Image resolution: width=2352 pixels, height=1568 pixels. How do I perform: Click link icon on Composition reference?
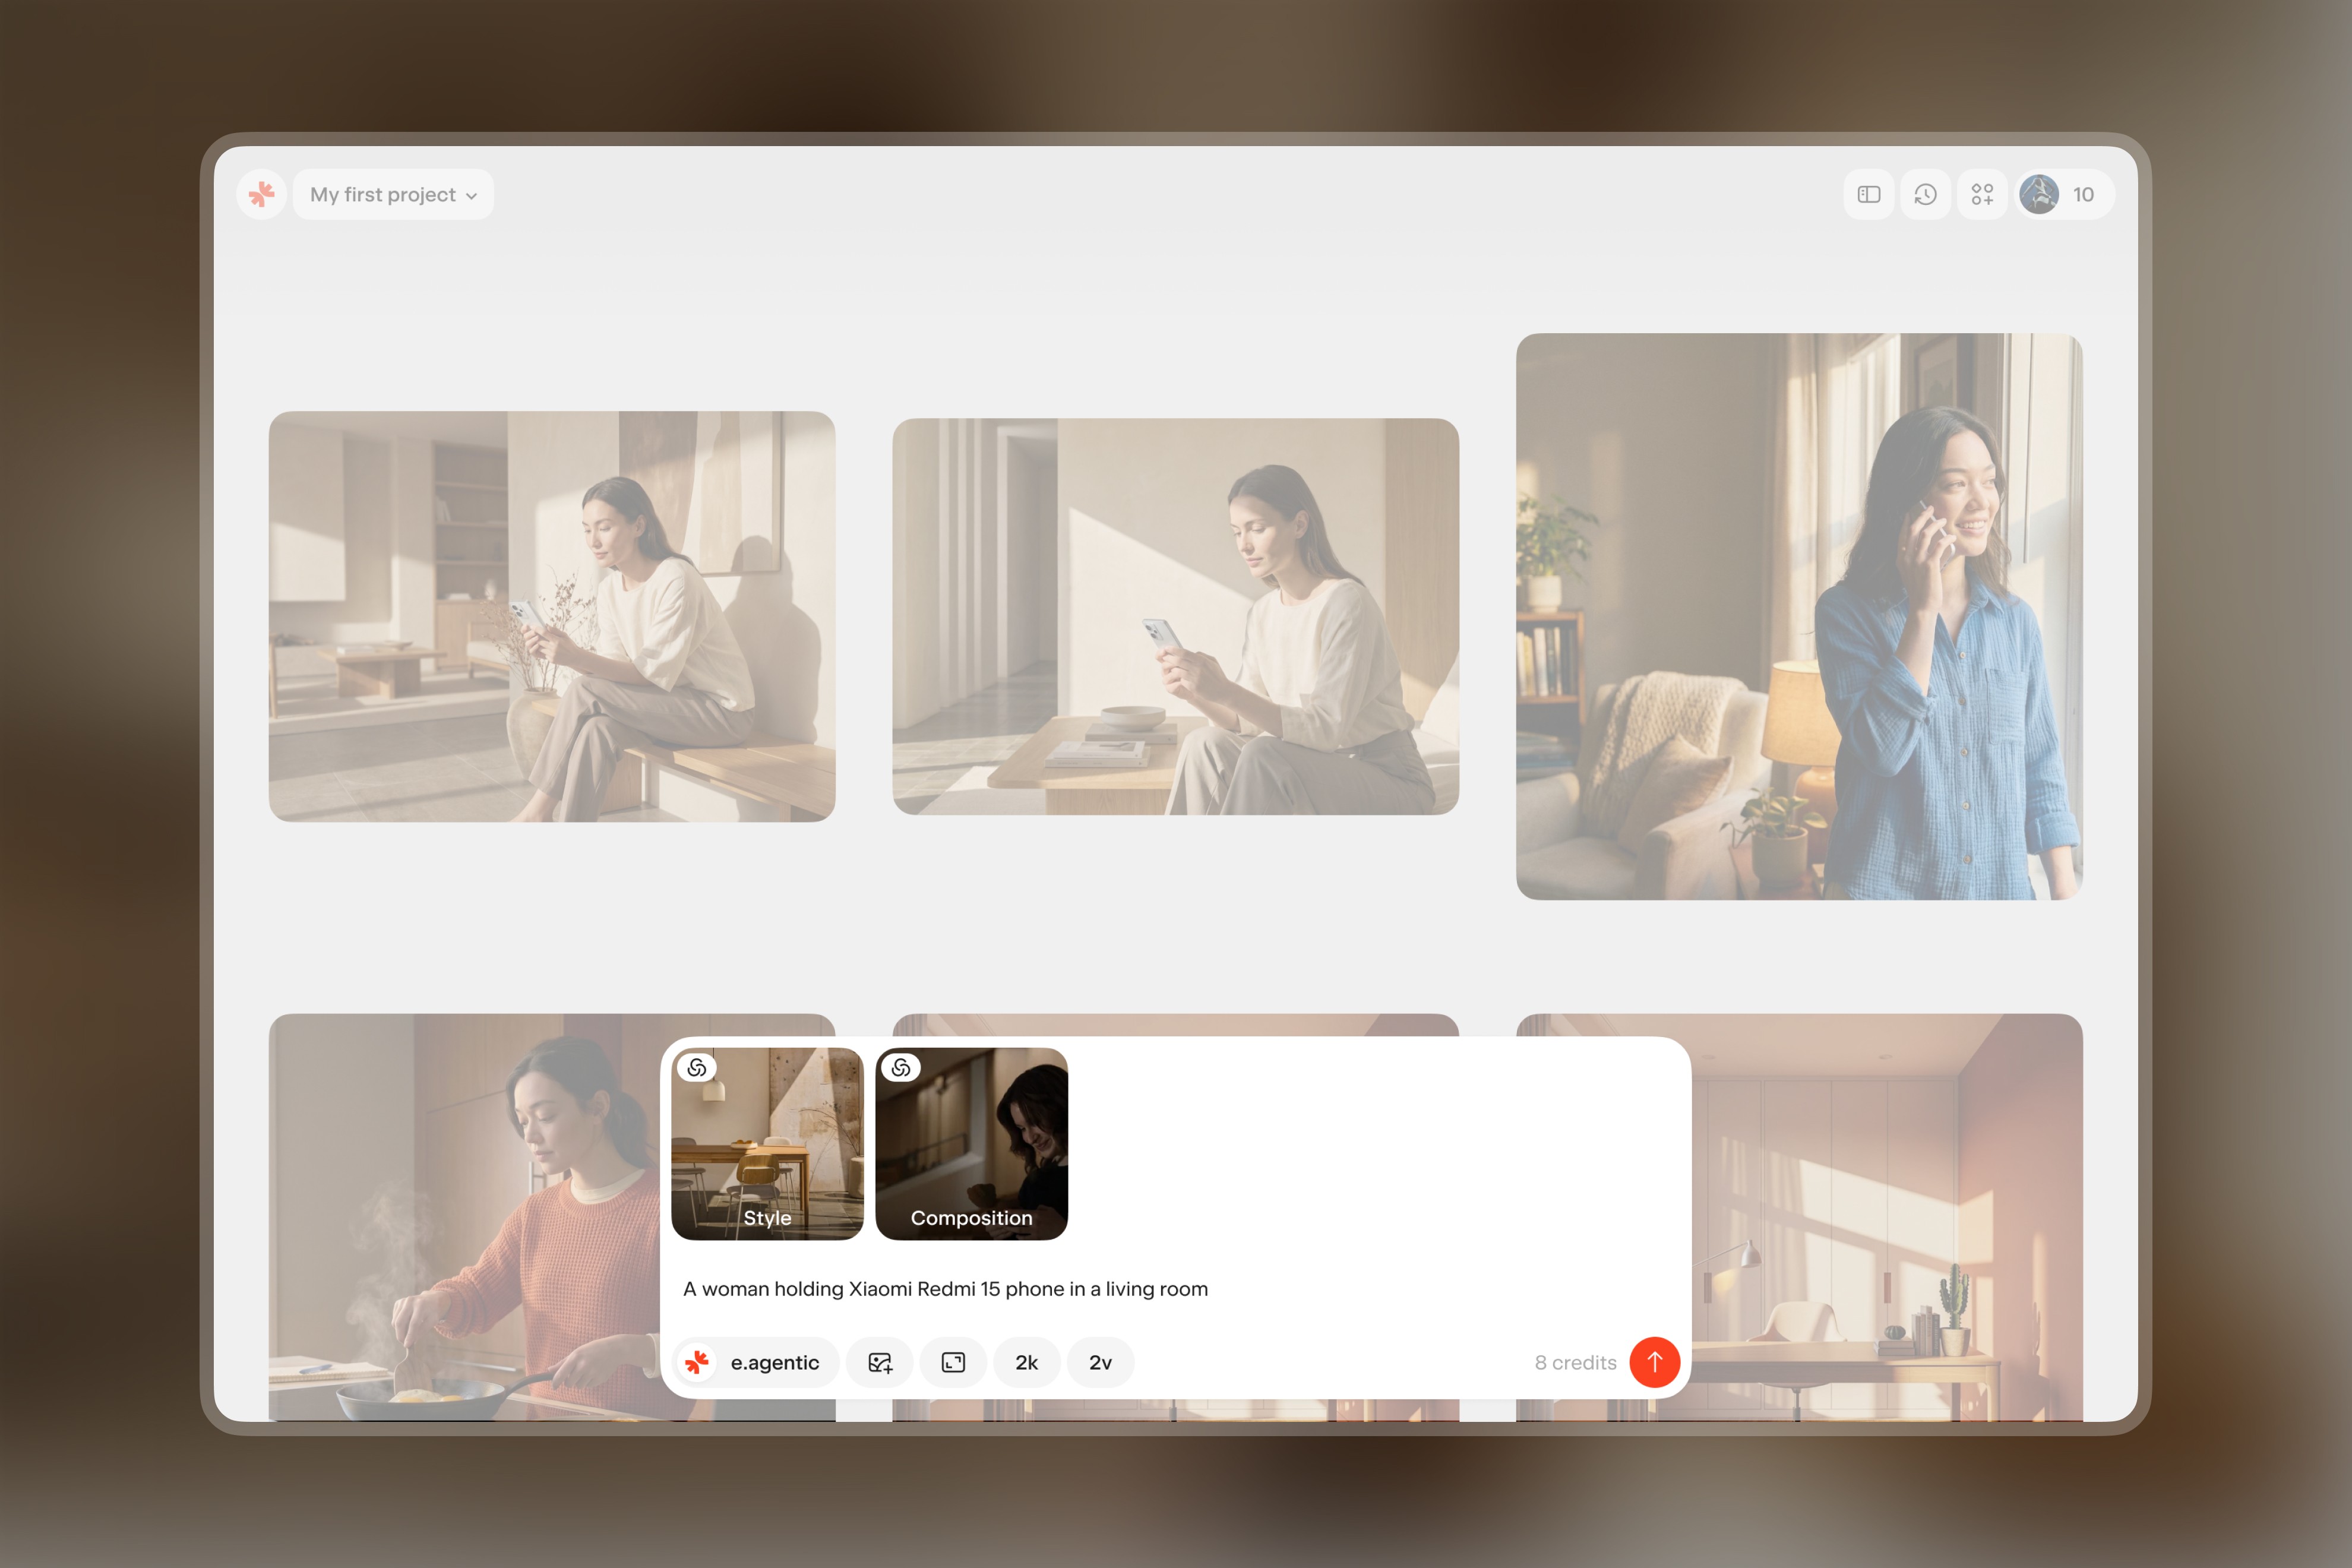click(901, 1068)
